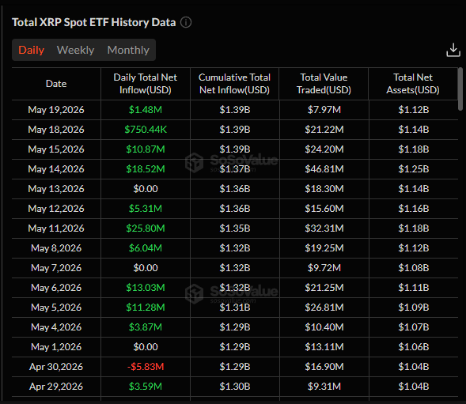Click the $1.25B total net assets cell

pyautogui.click(x=414, y=169)
